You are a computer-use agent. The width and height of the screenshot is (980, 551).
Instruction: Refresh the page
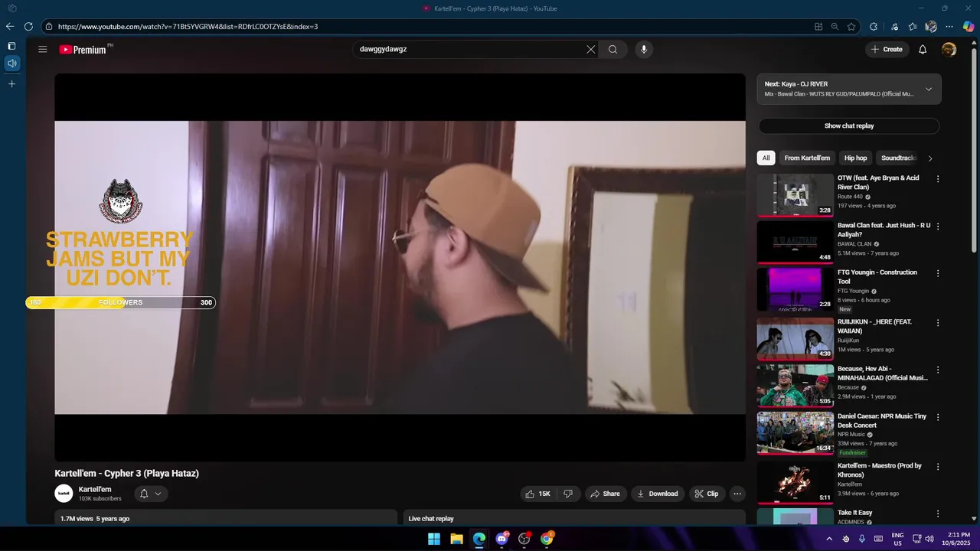[x=28, y=26]
